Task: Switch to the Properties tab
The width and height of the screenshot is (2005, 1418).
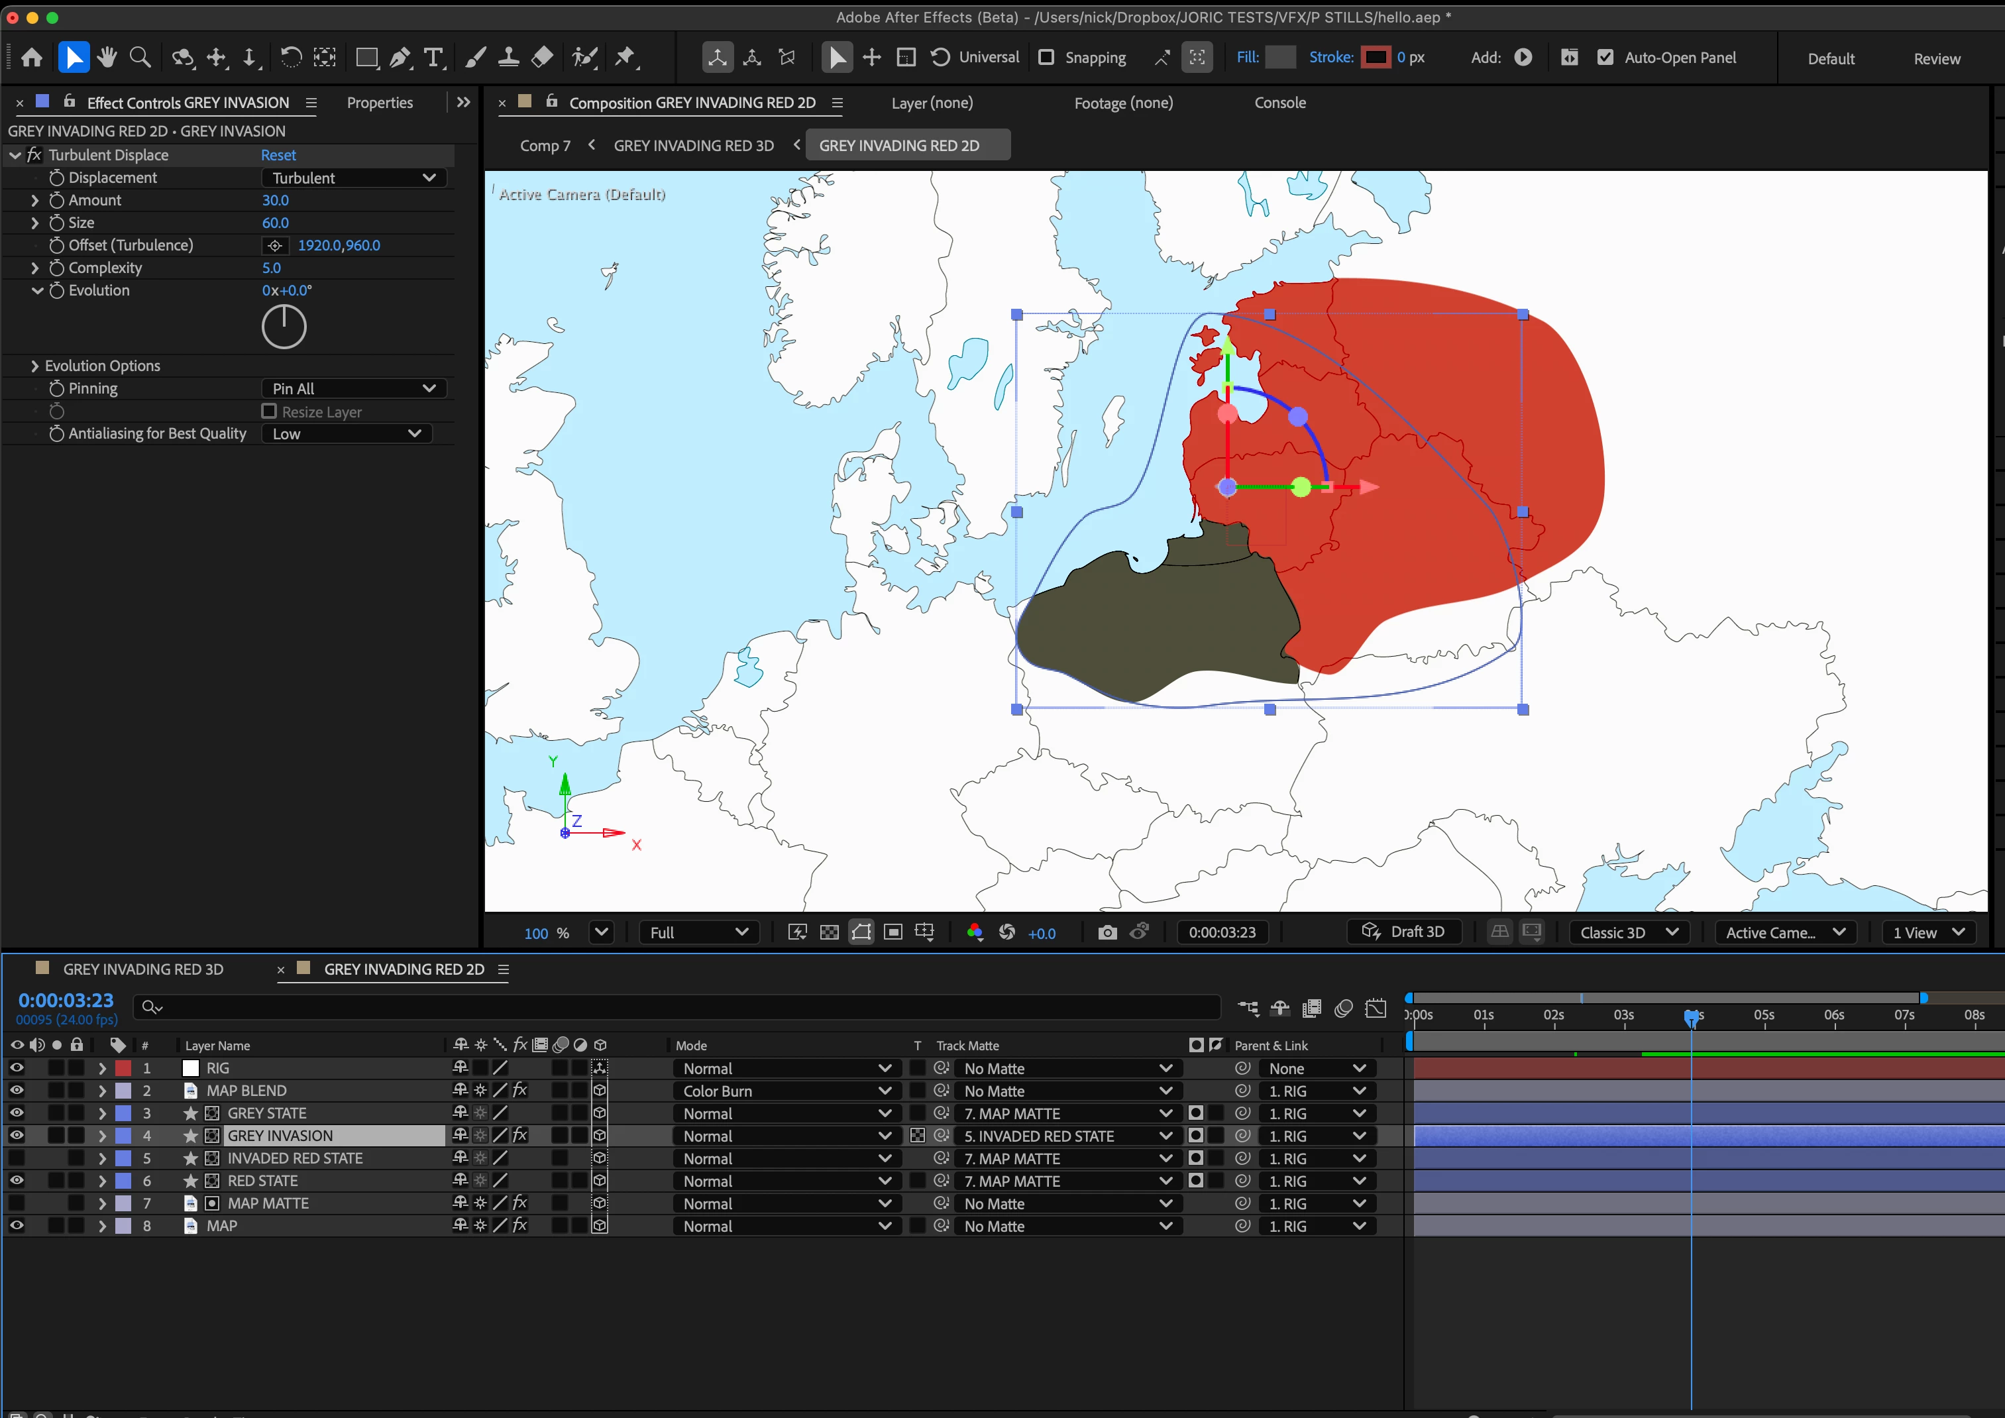Action: click(x=379, y=103)
